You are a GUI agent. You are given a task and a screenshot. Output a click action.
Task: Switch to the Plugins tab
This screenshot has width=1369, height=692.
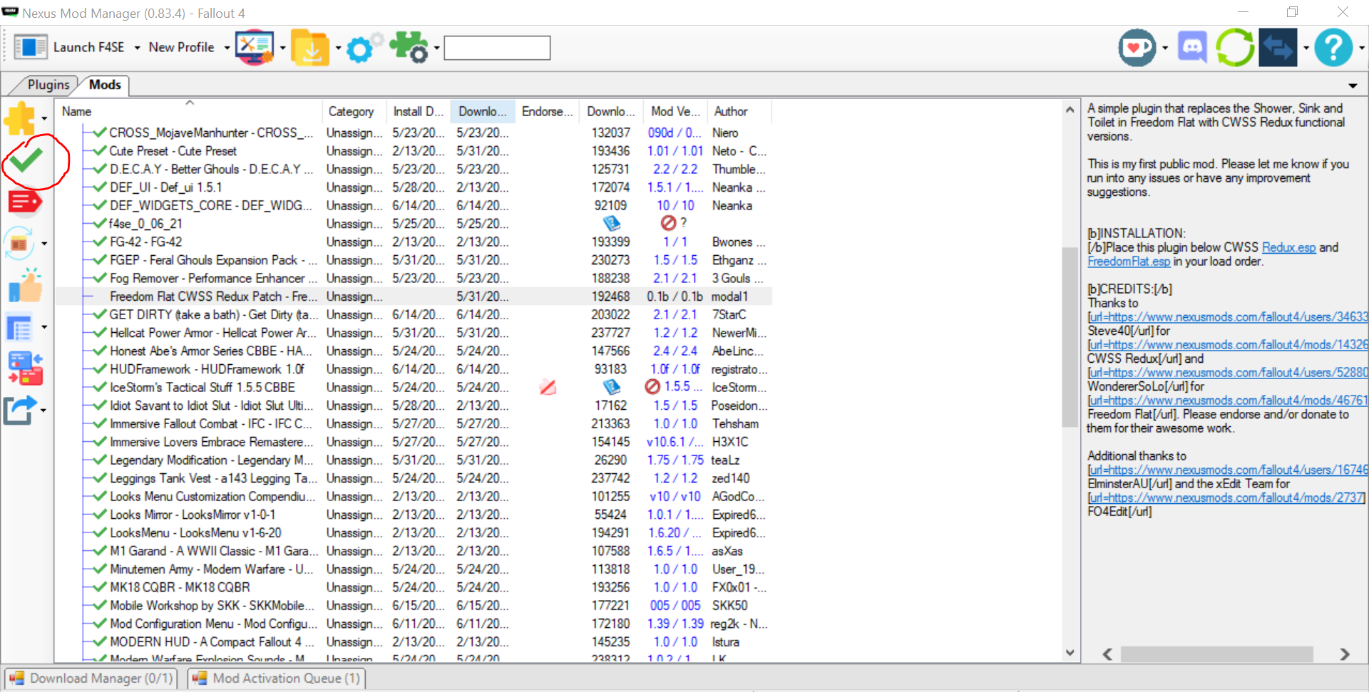[47, 85]
